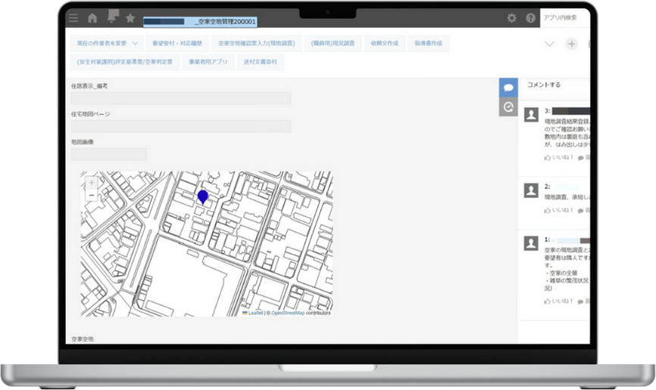Show the comments panel speech bubble icon
Screen dimensions: 656x390
[x=508, y=87]
